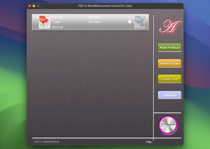210x149 pixels.
Task: Click the Add File(s) button
Action: point(170,47)
